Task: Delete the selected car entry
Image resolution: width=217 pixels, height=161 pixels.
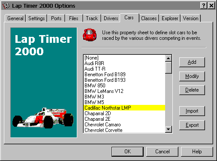Action: tap(192, 90)
